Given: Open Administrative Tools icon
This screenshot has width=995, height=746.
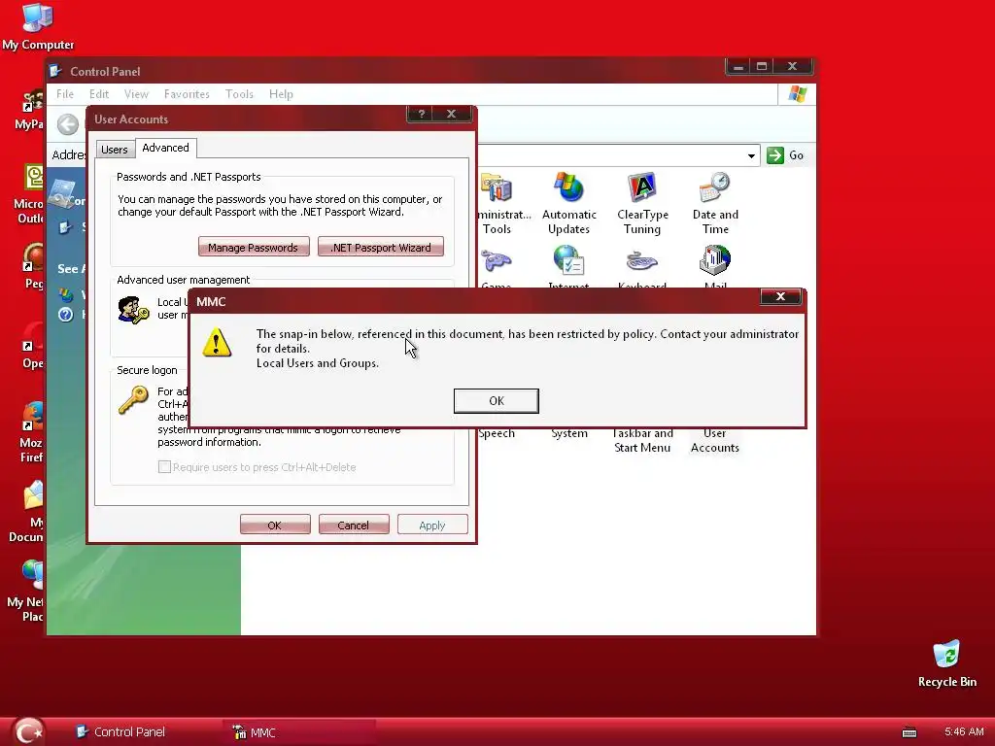Looking at the screenshot, I should tap(497, 188).
